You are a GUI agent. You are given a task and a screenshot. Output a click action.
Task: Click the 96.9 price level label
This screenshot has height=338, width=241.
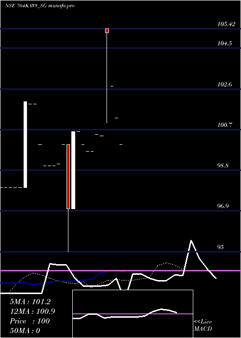click(x=223, y=206)
